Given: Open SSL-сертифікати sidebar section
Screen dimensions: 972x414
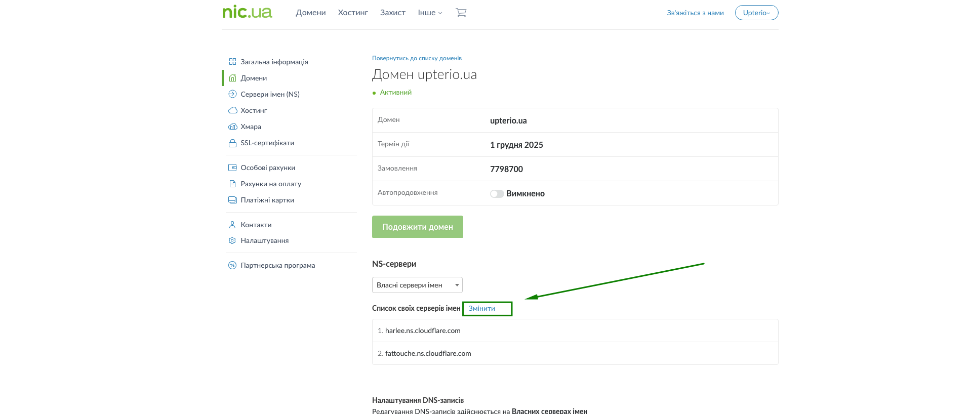Looking at the screenshot, I should pos(267,143).
